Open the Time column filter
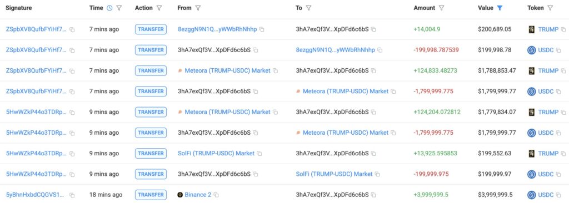 pos(119,8)
